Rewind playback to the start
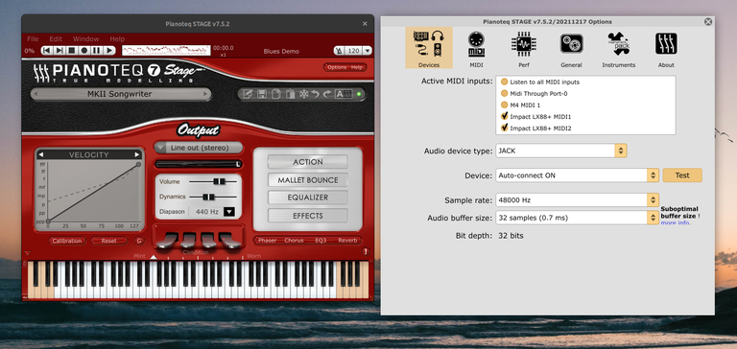Screen dimensions: 737x349 47,50
